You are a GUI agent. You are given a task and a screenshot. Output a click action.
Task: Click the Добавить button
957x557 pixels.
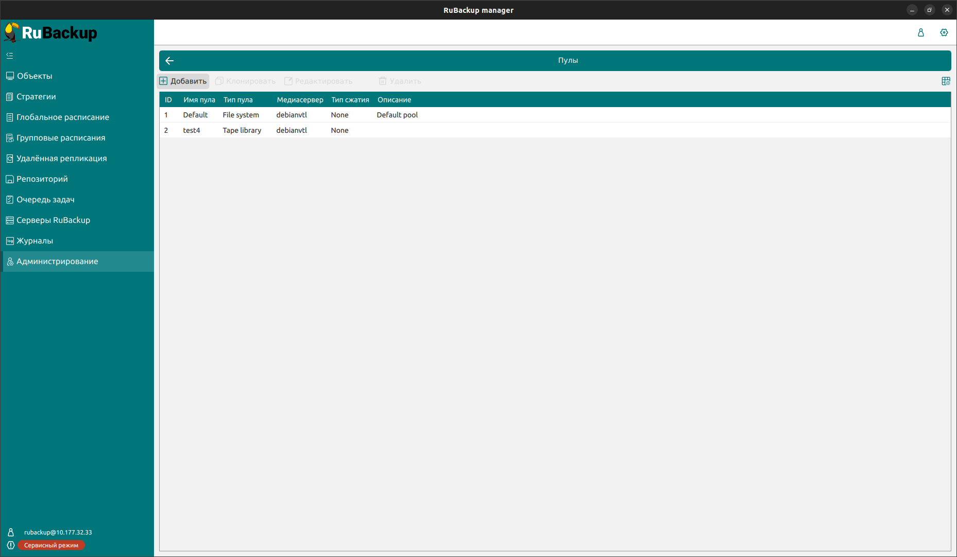(x=183, y=81)
